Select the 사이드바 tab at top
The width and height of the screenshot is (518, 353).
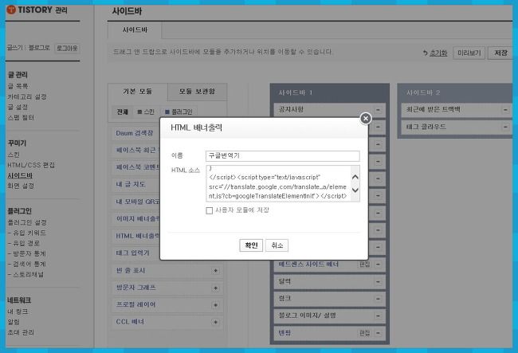[x=135, y=30]
